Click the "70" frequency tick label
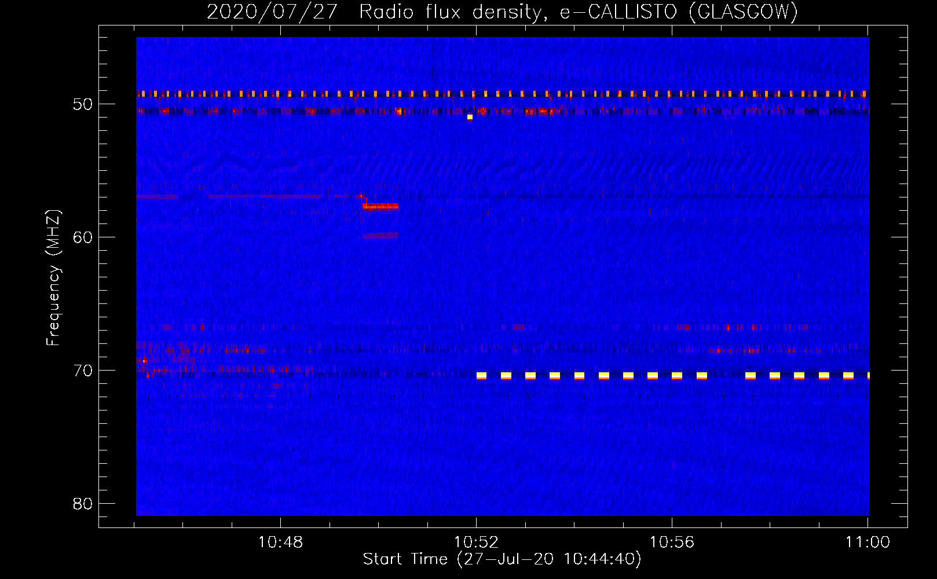Screen dimensions: 937x579 [83, 370]
